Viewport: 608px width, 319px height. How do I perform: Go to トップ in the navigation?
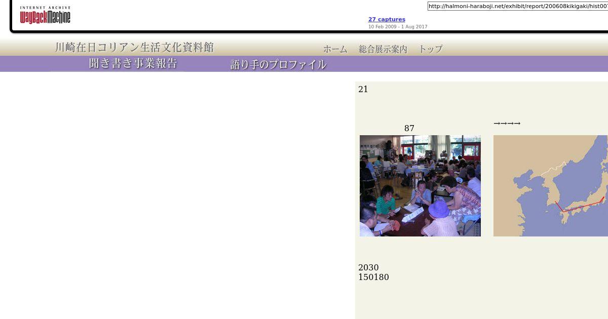431,49
